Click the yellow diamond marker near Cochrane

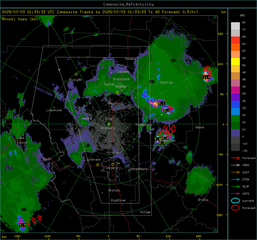(x=98, y=165)
